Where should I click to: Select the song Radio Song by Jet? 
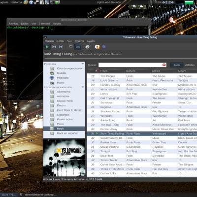[x=142, y=120]
